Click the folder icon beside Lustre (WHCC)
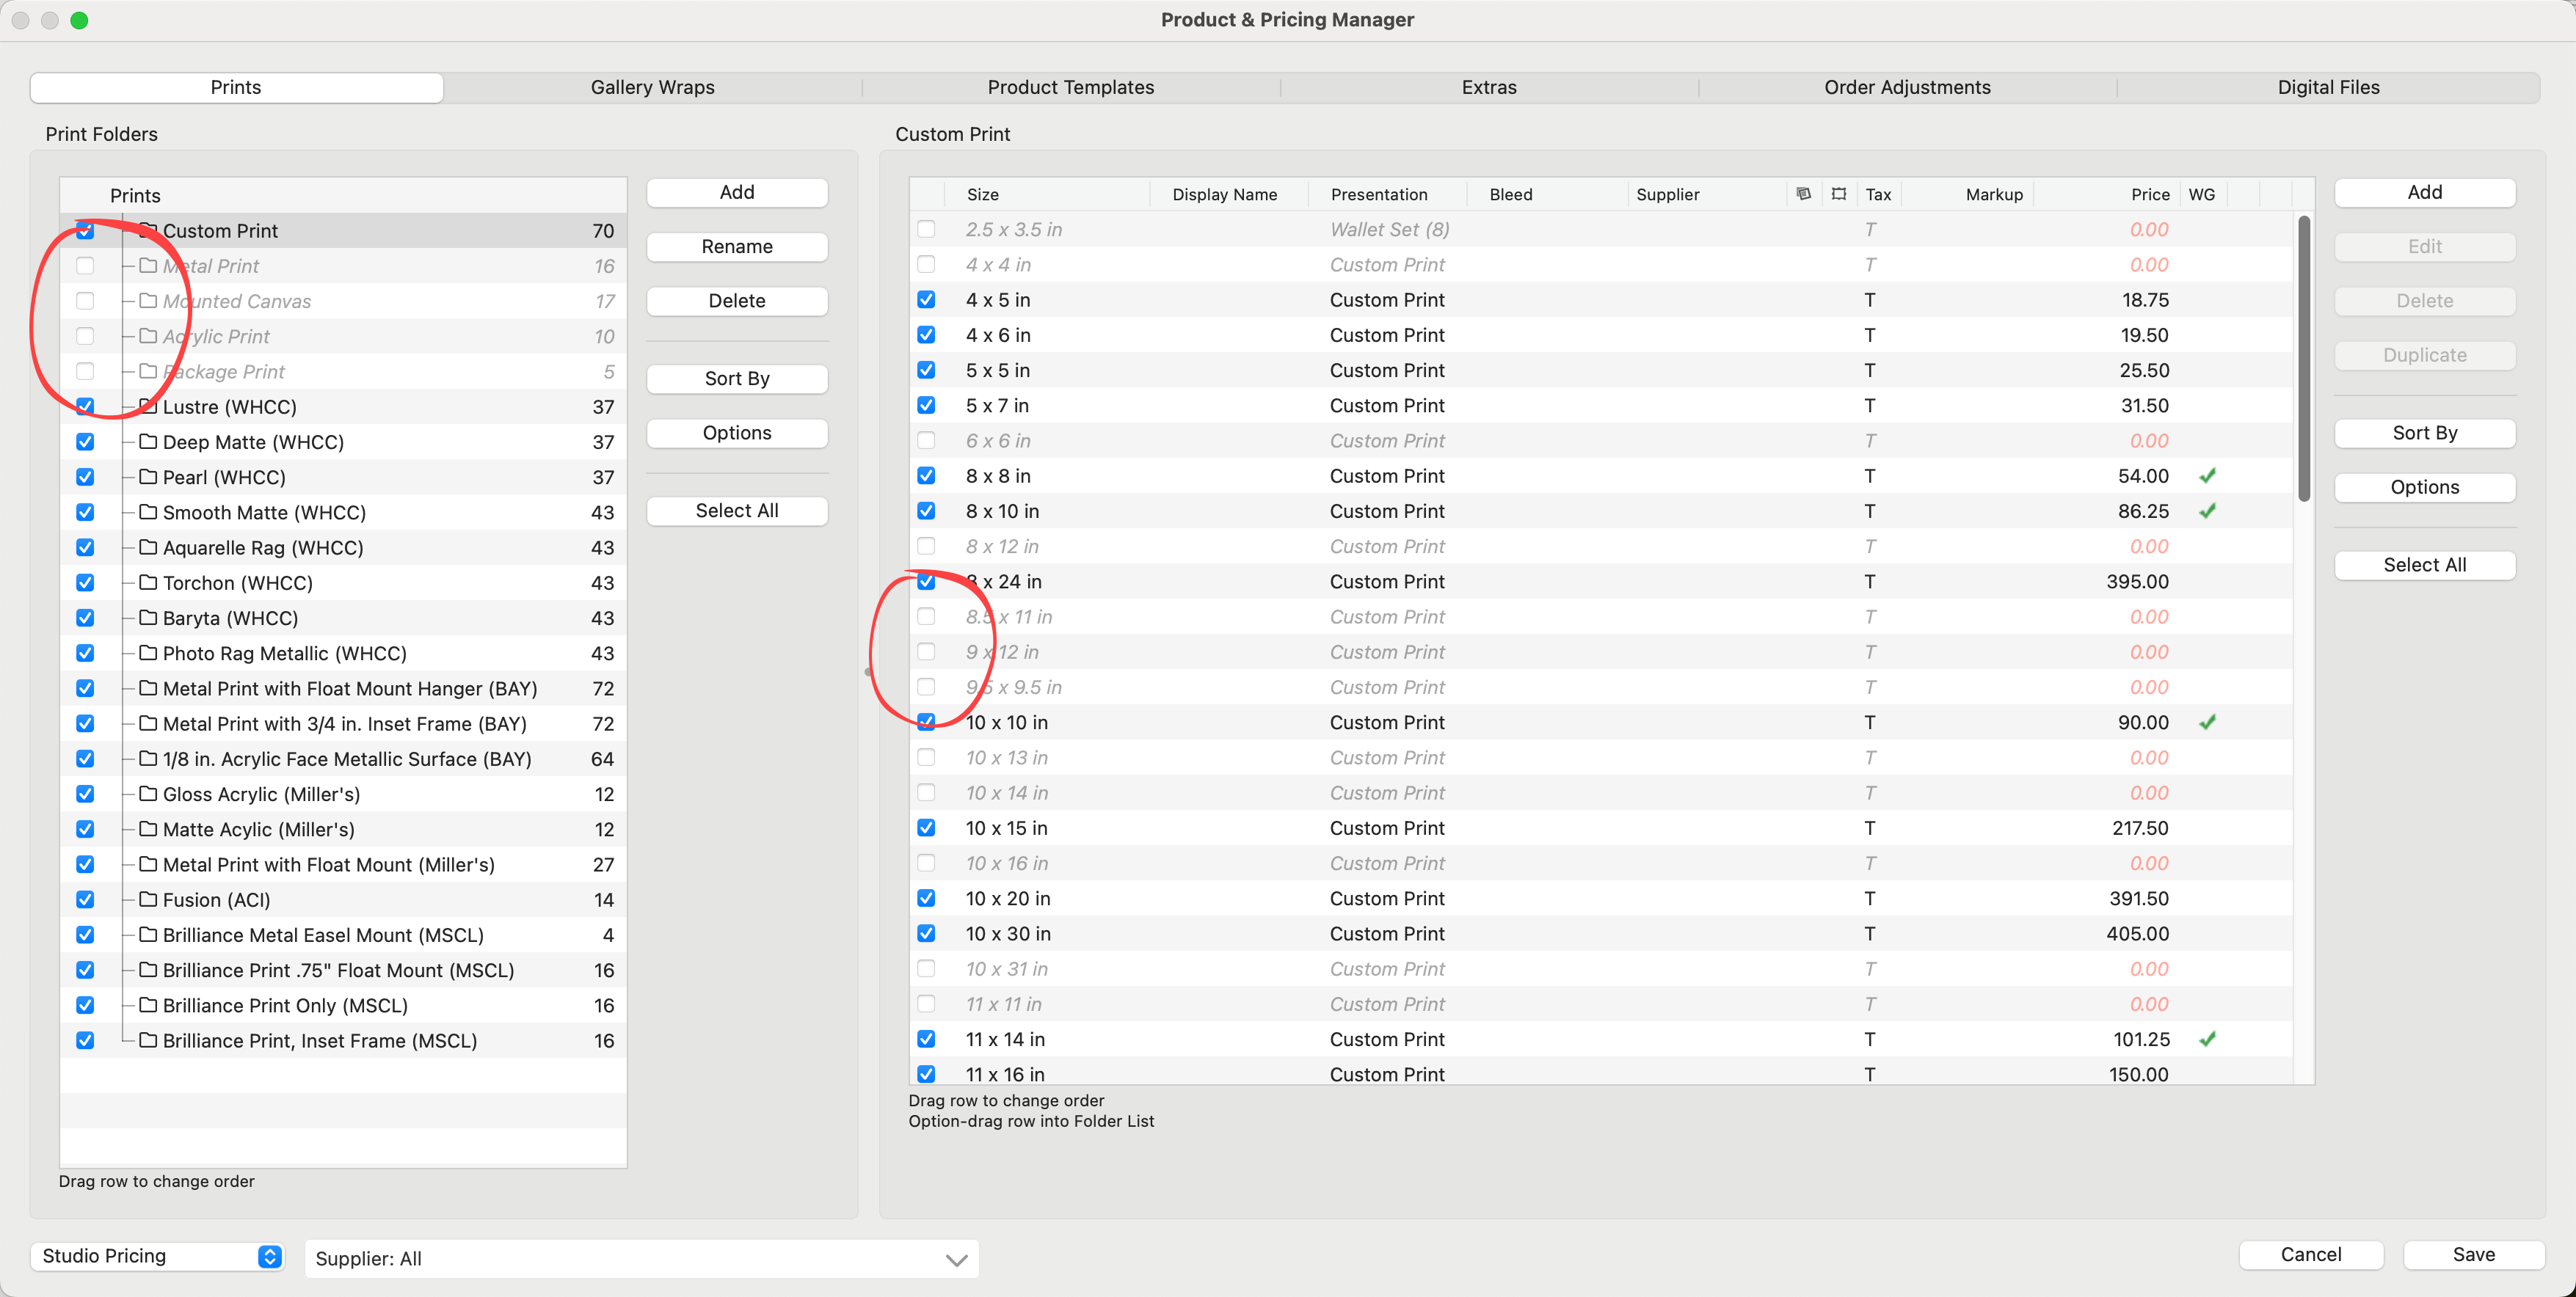2576x1297 pixels. (148, 406)
